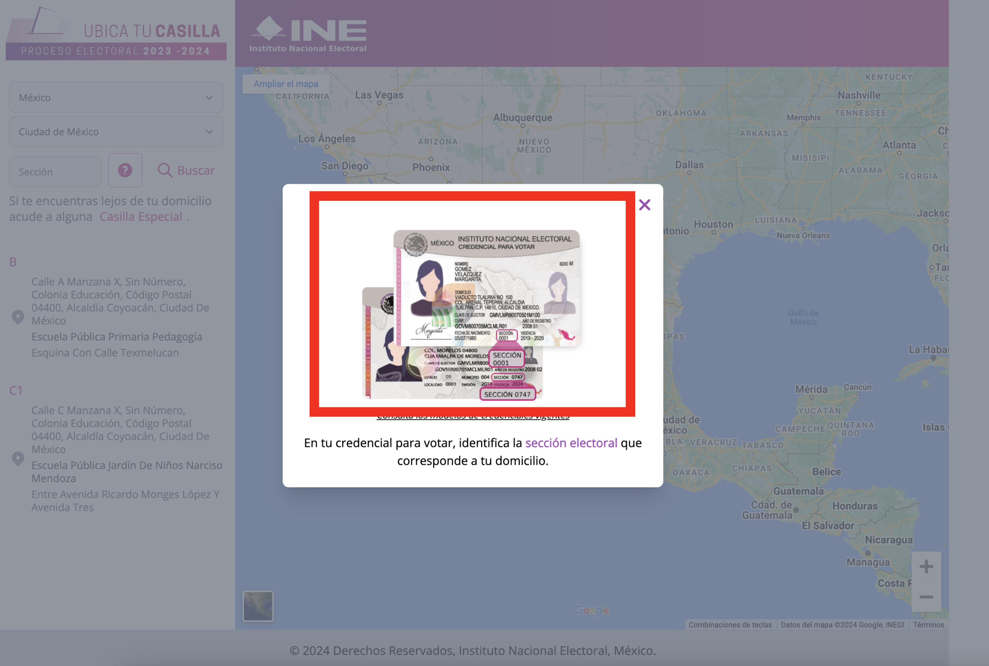Open the map 'Términos' link
Viewport: 989px width, 666px height.
click(928, 625)
